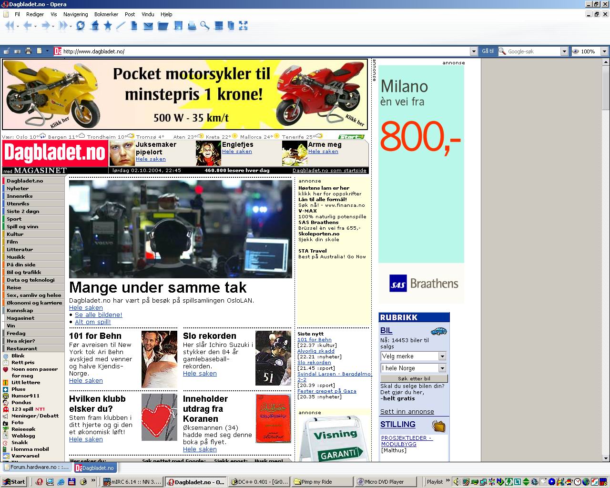Switch to Micro DVD Player in the taskbar
This screenshot has width=610, height=488.
point(386,482)
